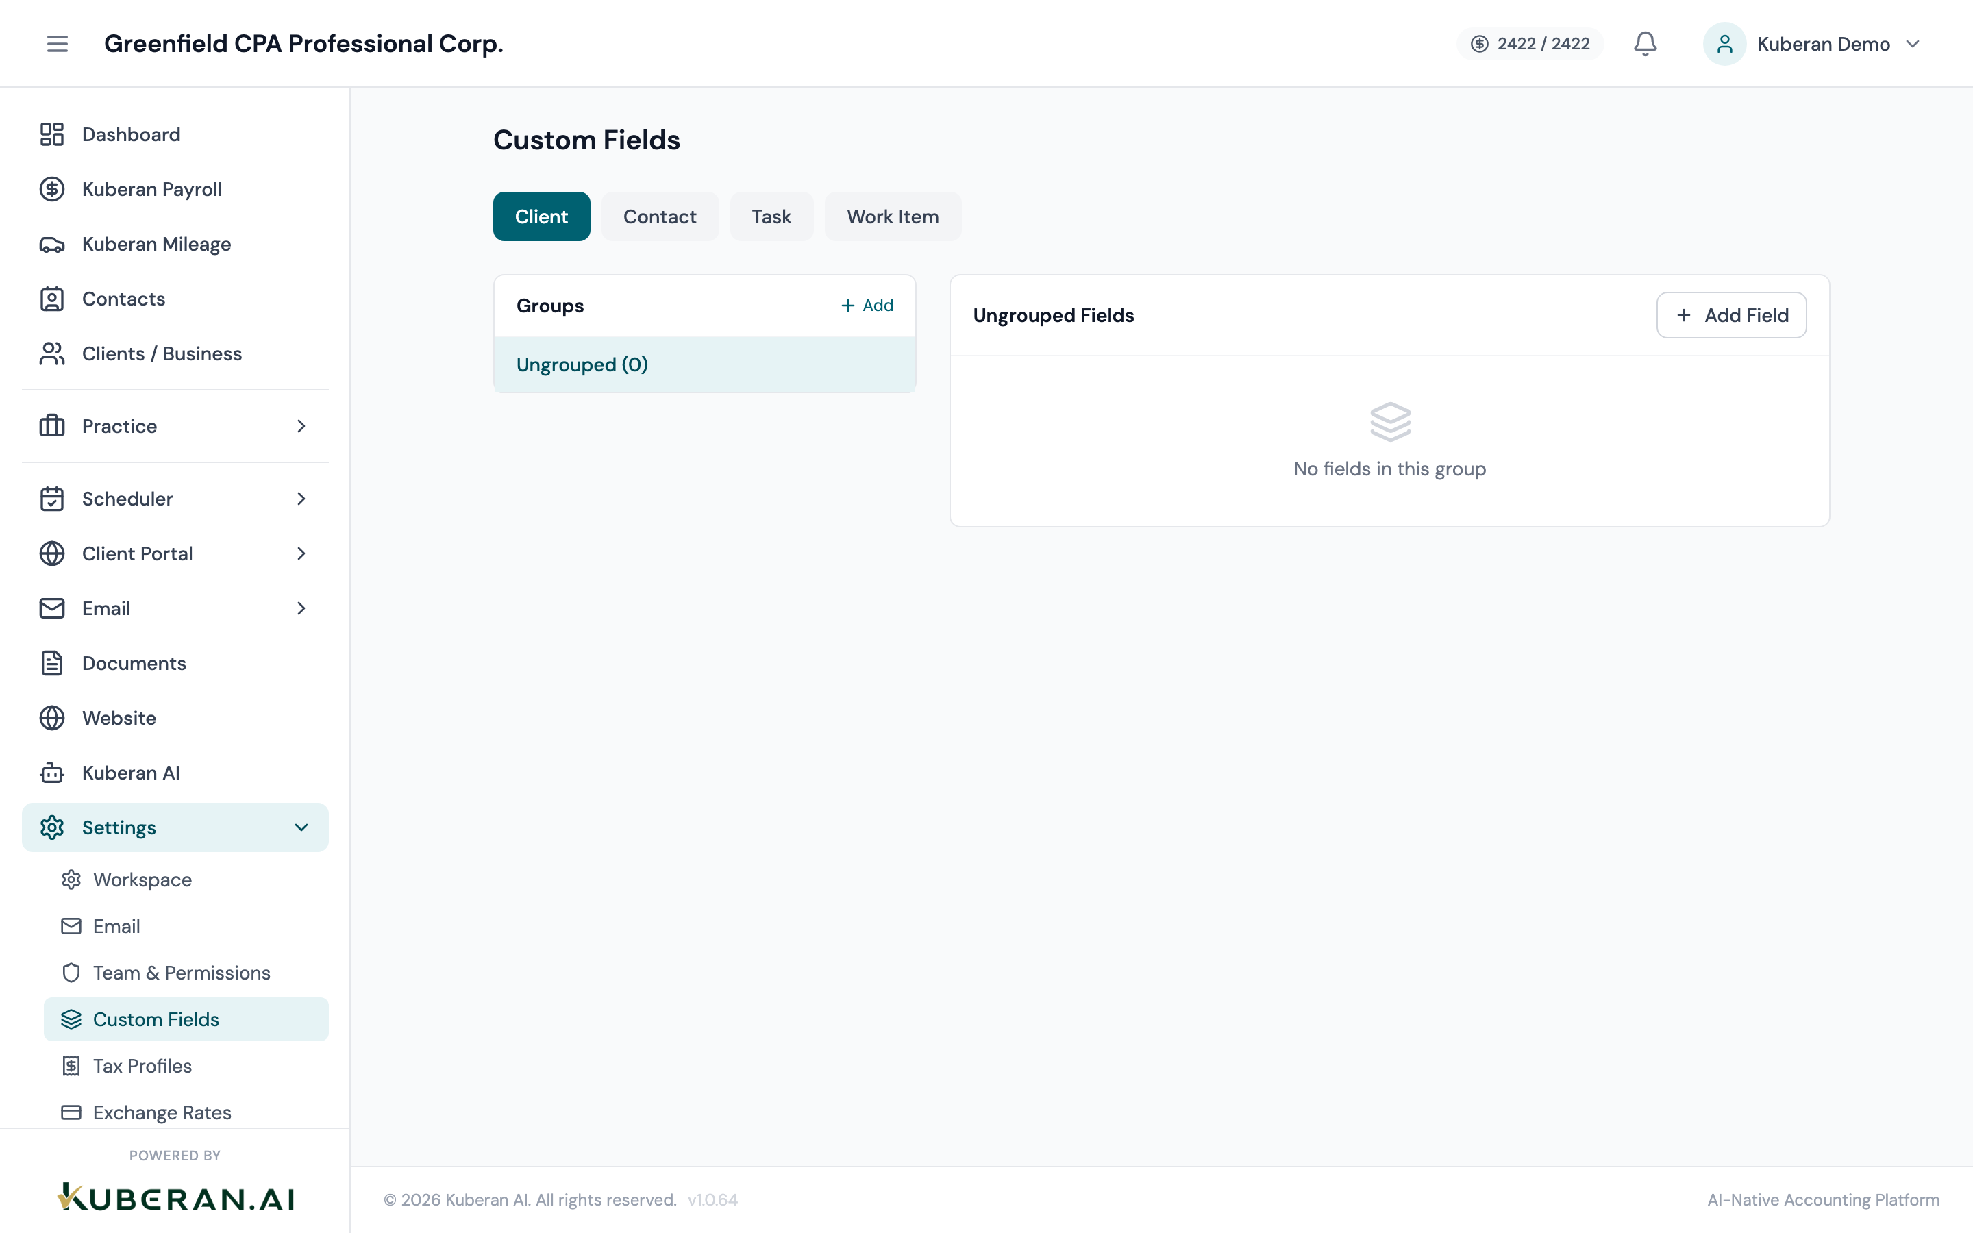The width and height of the screenshot is (1973, 1233).
Task: Click the Documents file icon
Action: (52, 663)
